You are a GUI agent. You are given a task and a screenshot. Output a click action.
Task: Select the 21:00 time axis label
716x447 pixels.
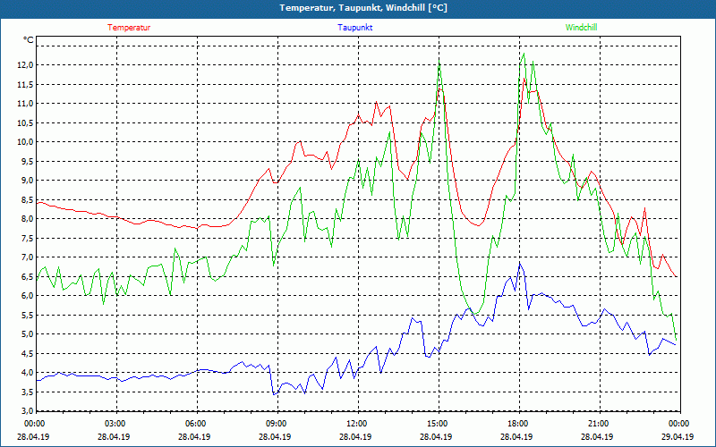[x=599, y=424]
